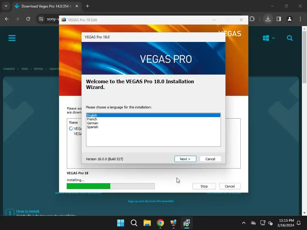This screenshot has height=230, width=307.
Task: Click the scrollbar down arrow
Action: 304,213
